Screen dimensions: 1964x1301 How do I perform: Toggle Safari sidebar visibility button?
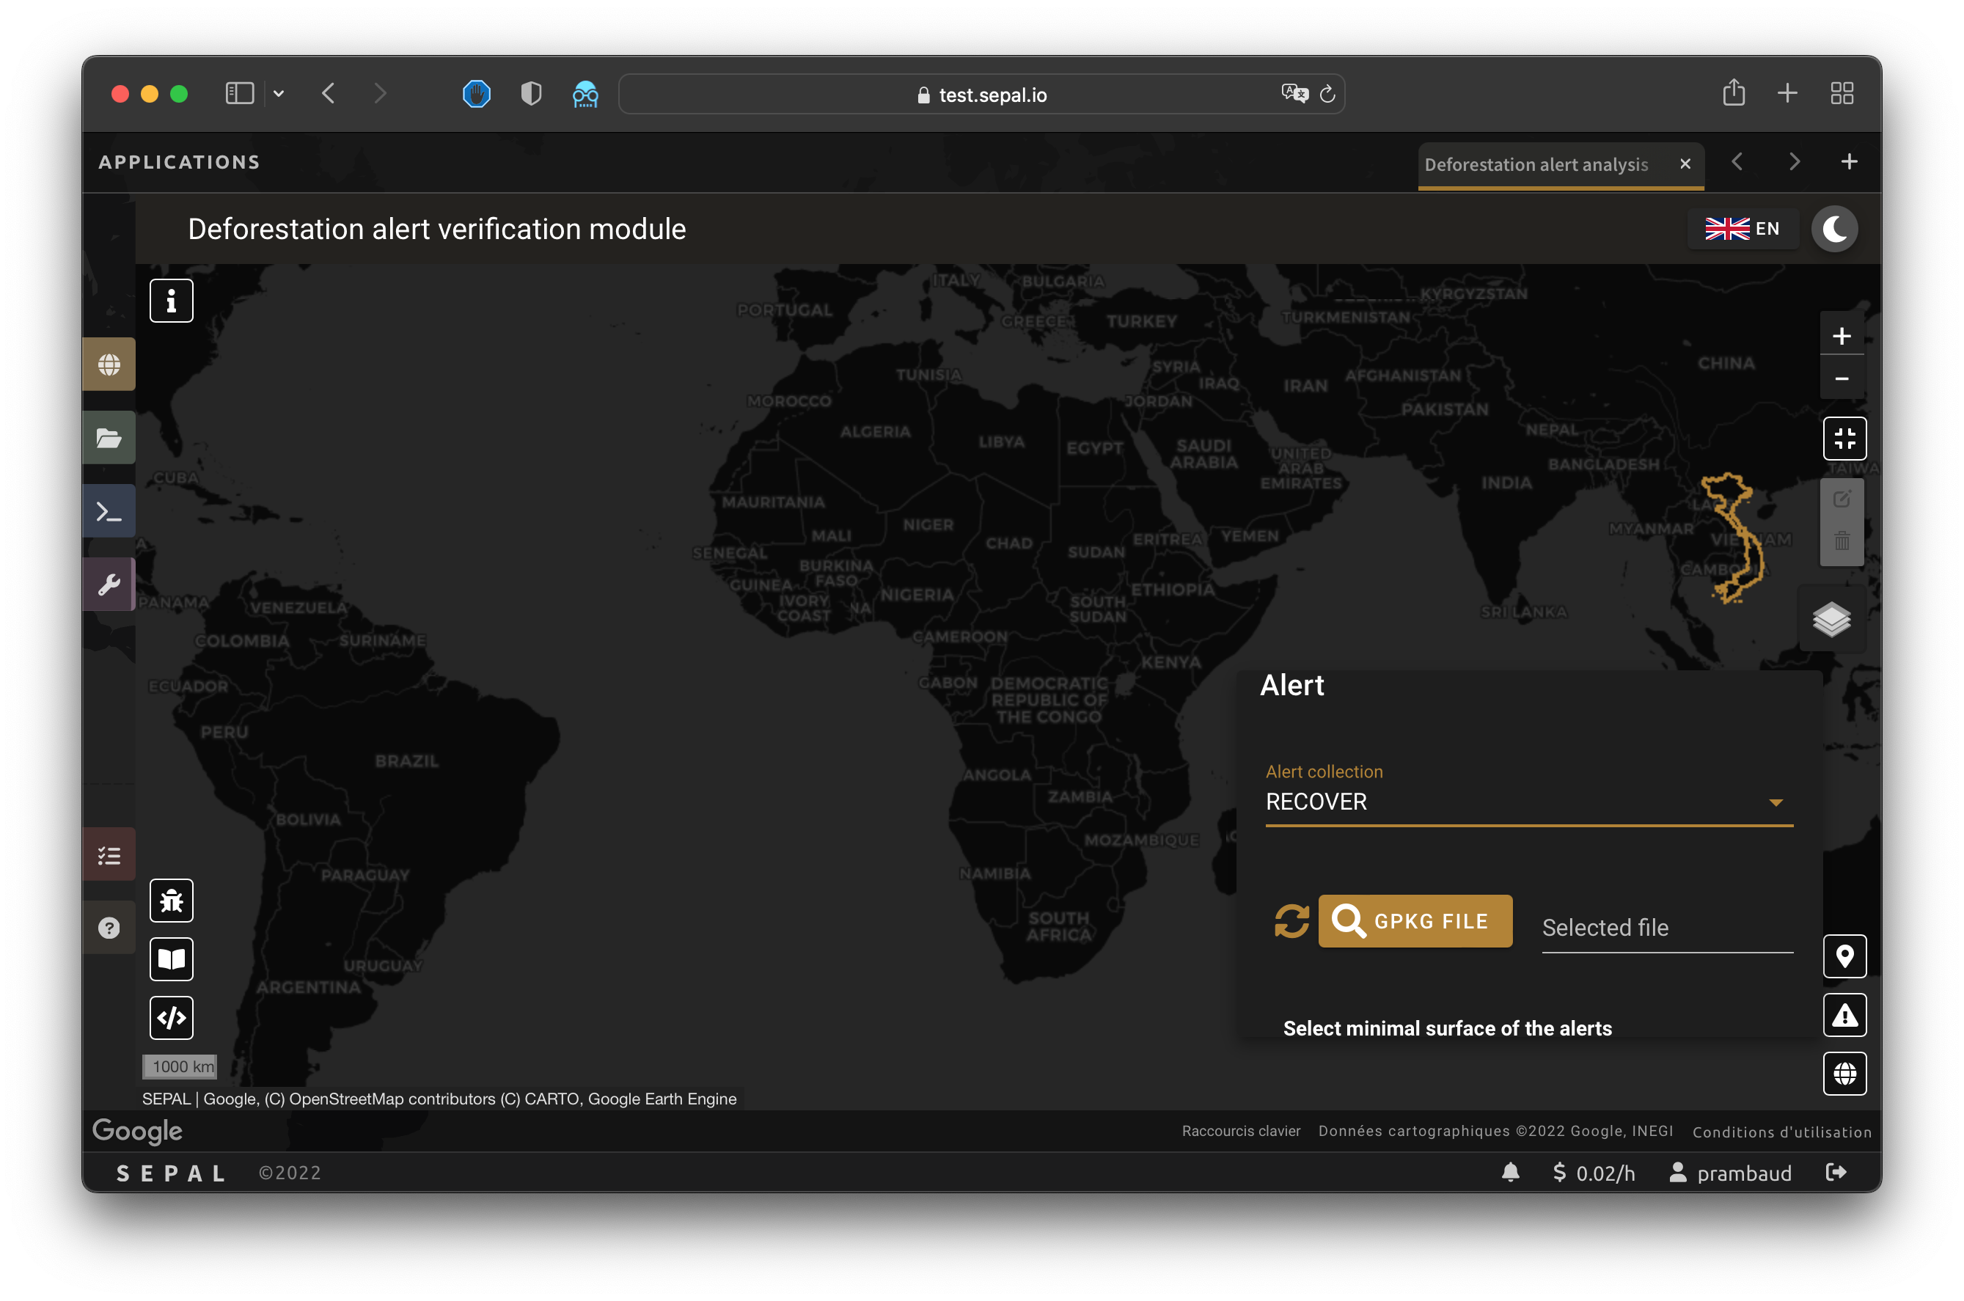tap(240, 94)
